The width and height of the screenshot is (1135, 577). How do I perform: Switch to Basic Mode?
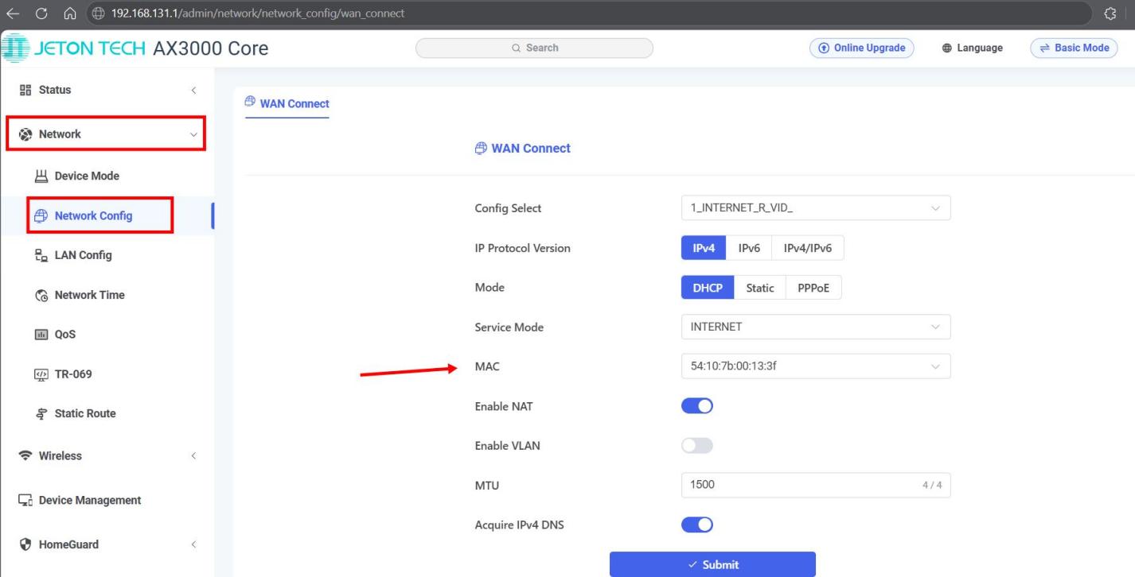(1074, 48)
